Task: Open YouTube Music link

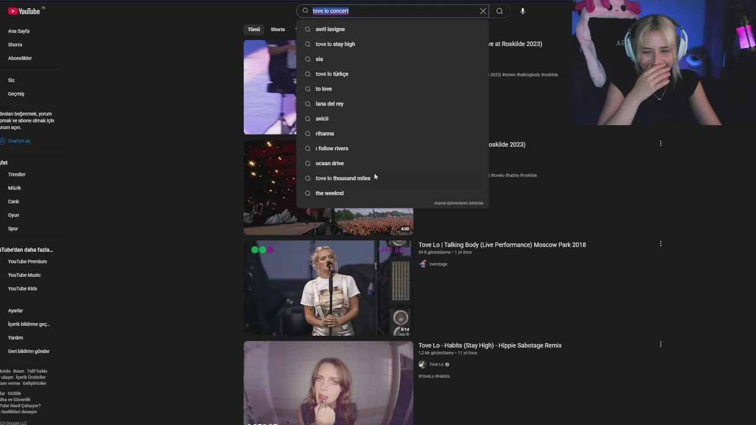Action: click(x=24, y=275)
